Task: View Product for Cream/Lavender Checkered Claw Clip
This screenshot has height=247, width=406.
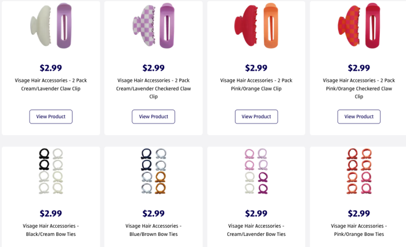Action: (153, 117)
